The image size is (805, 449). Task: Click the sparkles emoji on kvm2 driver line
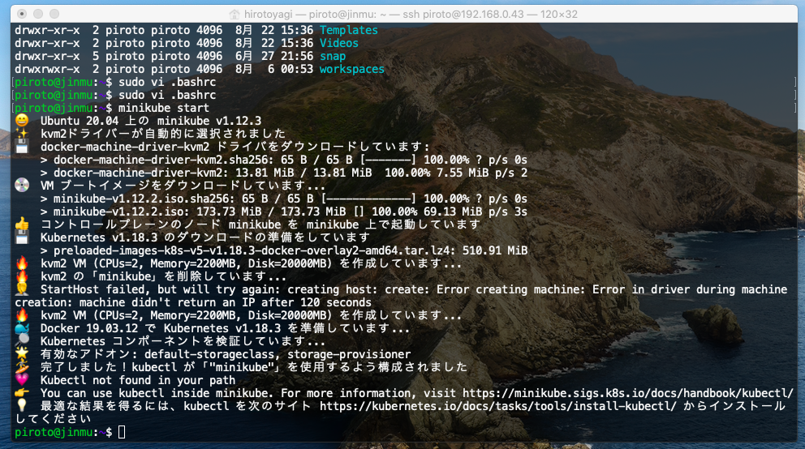(x=22, y=134)
